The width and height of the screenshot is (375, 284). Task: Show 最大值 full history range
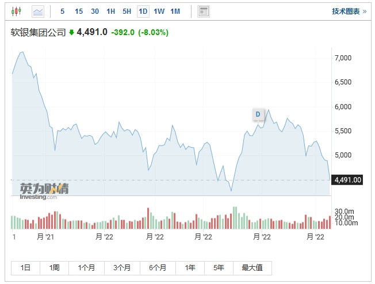252,268
